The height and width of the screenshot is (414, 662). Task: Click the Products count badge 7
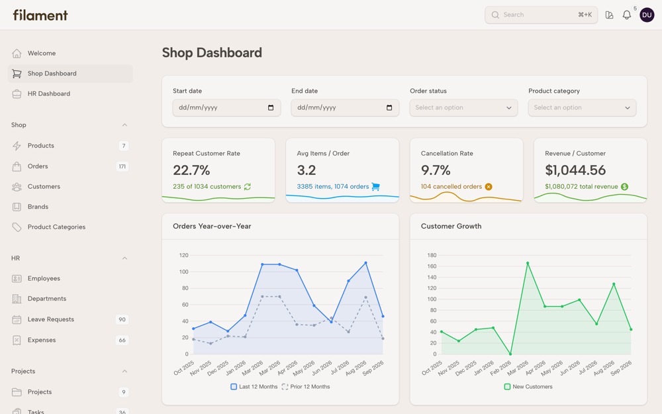coord(124,146)
